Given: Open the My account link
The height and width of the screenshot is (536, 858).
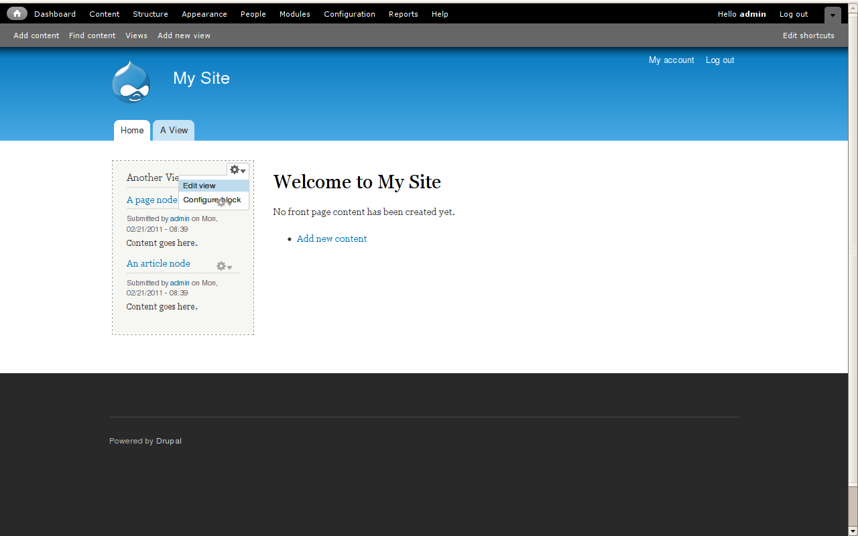Looking at the screenshot, I should (672, 60).
